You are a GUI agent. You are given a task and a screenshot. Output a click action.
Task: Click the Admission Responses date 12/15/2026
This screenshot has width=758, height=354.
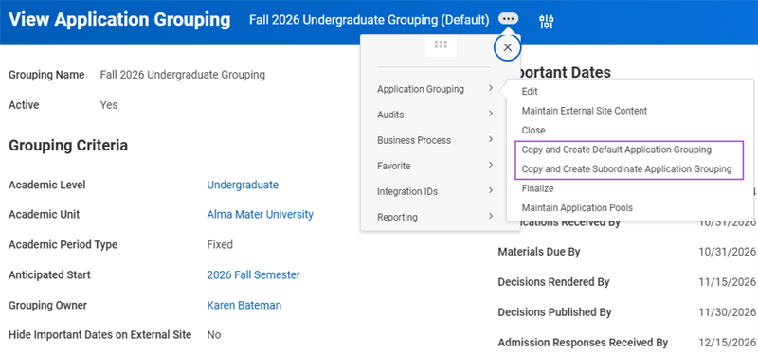[728, 343]
